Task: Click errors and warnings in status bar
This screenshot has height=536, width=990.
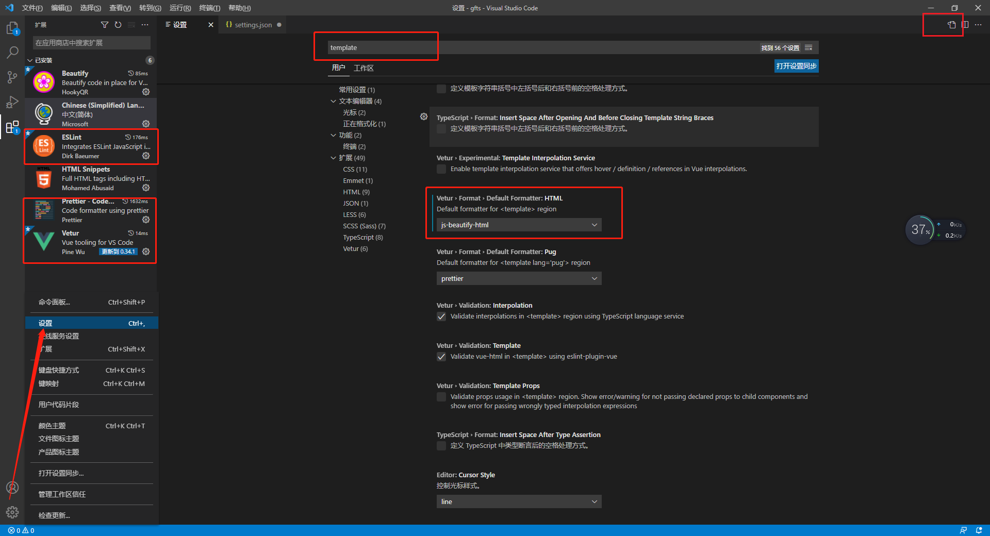Action: (x=21, y=530)
